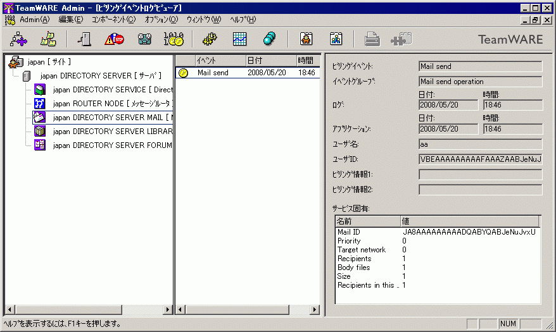Image resolution: width=556 pixels, height=332 pixels.
Task: Click the teal spheres toolbar icon
Action: (x=270, y=39)
